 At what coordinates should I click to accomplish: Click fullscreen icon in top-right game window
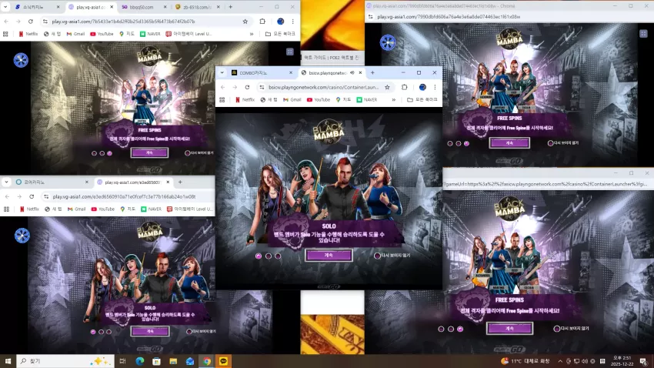(643, 34)
